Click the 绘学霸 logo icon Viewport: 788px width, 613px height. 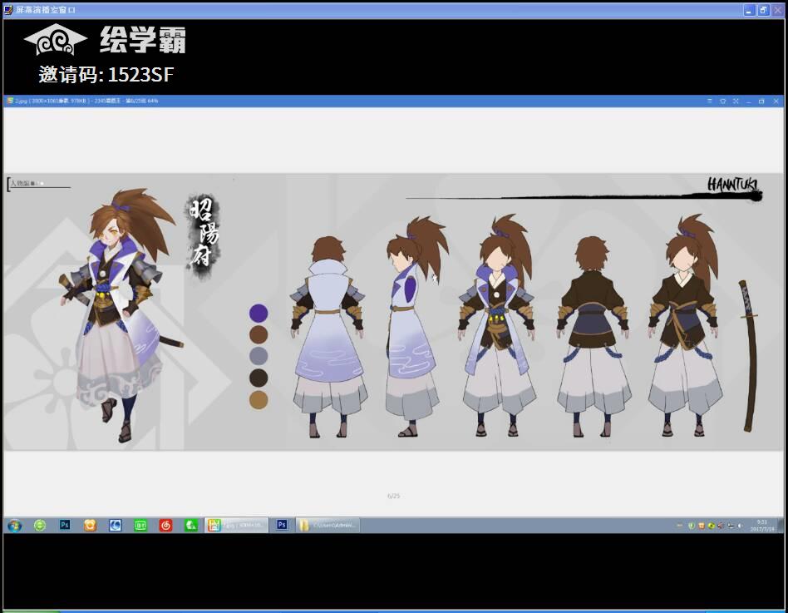[56, 39]
